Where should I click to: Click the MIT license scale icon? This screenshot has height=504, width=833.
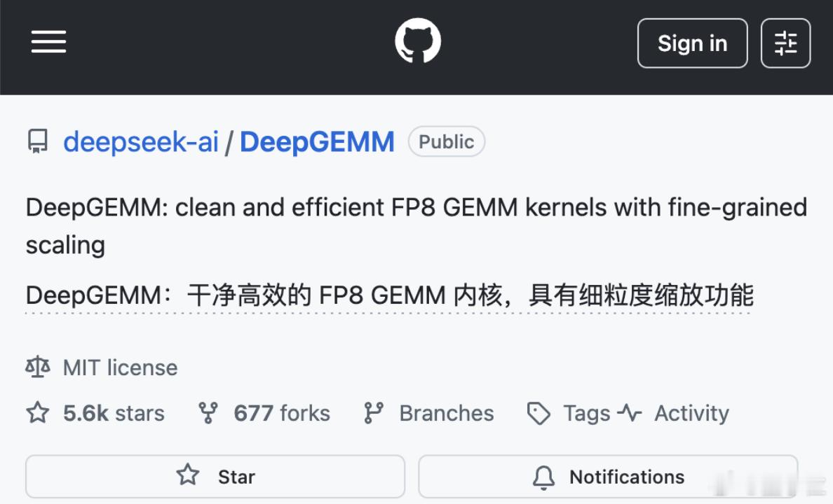38,367
